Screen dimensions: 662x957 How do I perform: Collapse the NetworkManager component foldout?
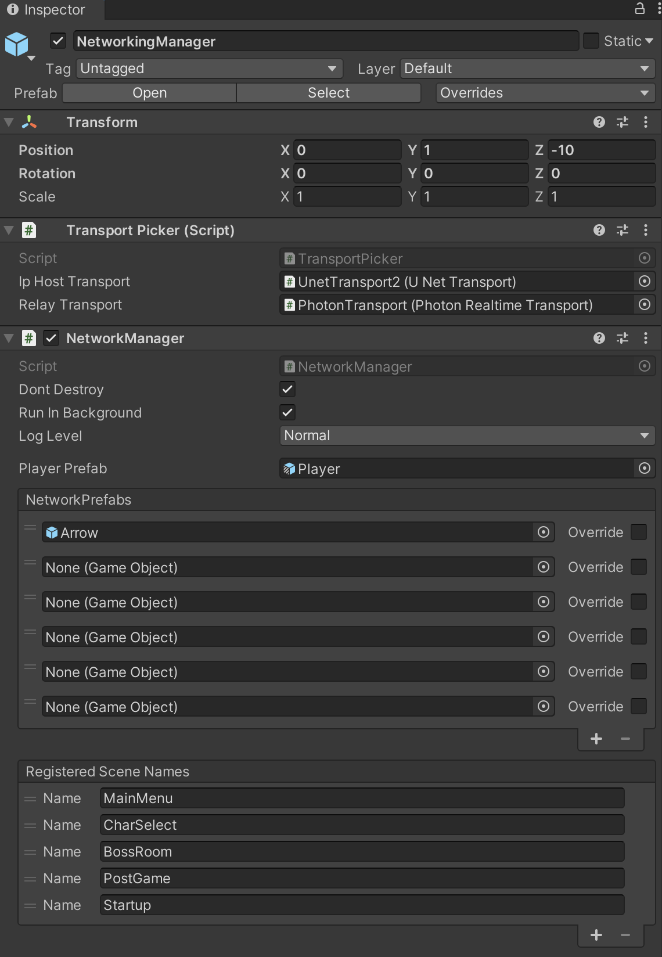point(9,338)
